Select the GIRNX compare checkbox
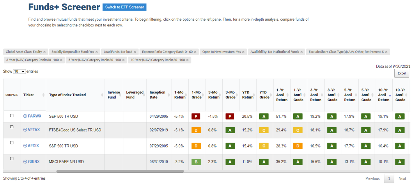 coord(12,158)
